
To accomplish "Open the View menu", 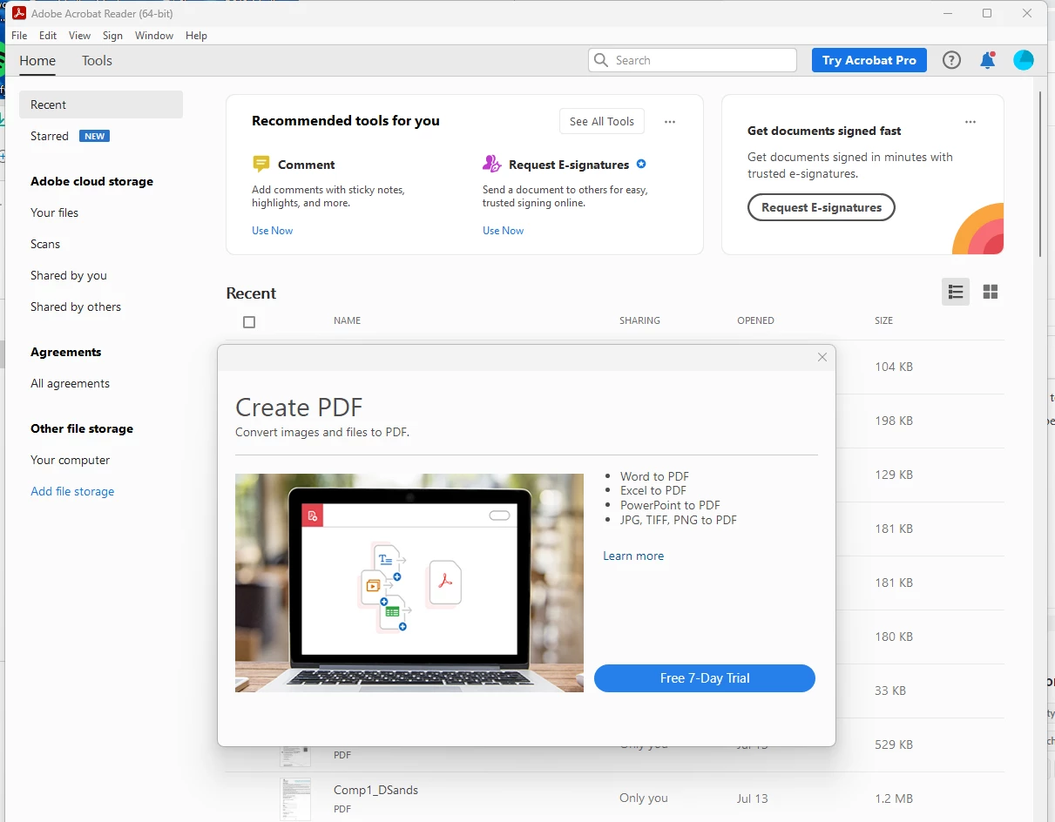I will 80,36.
